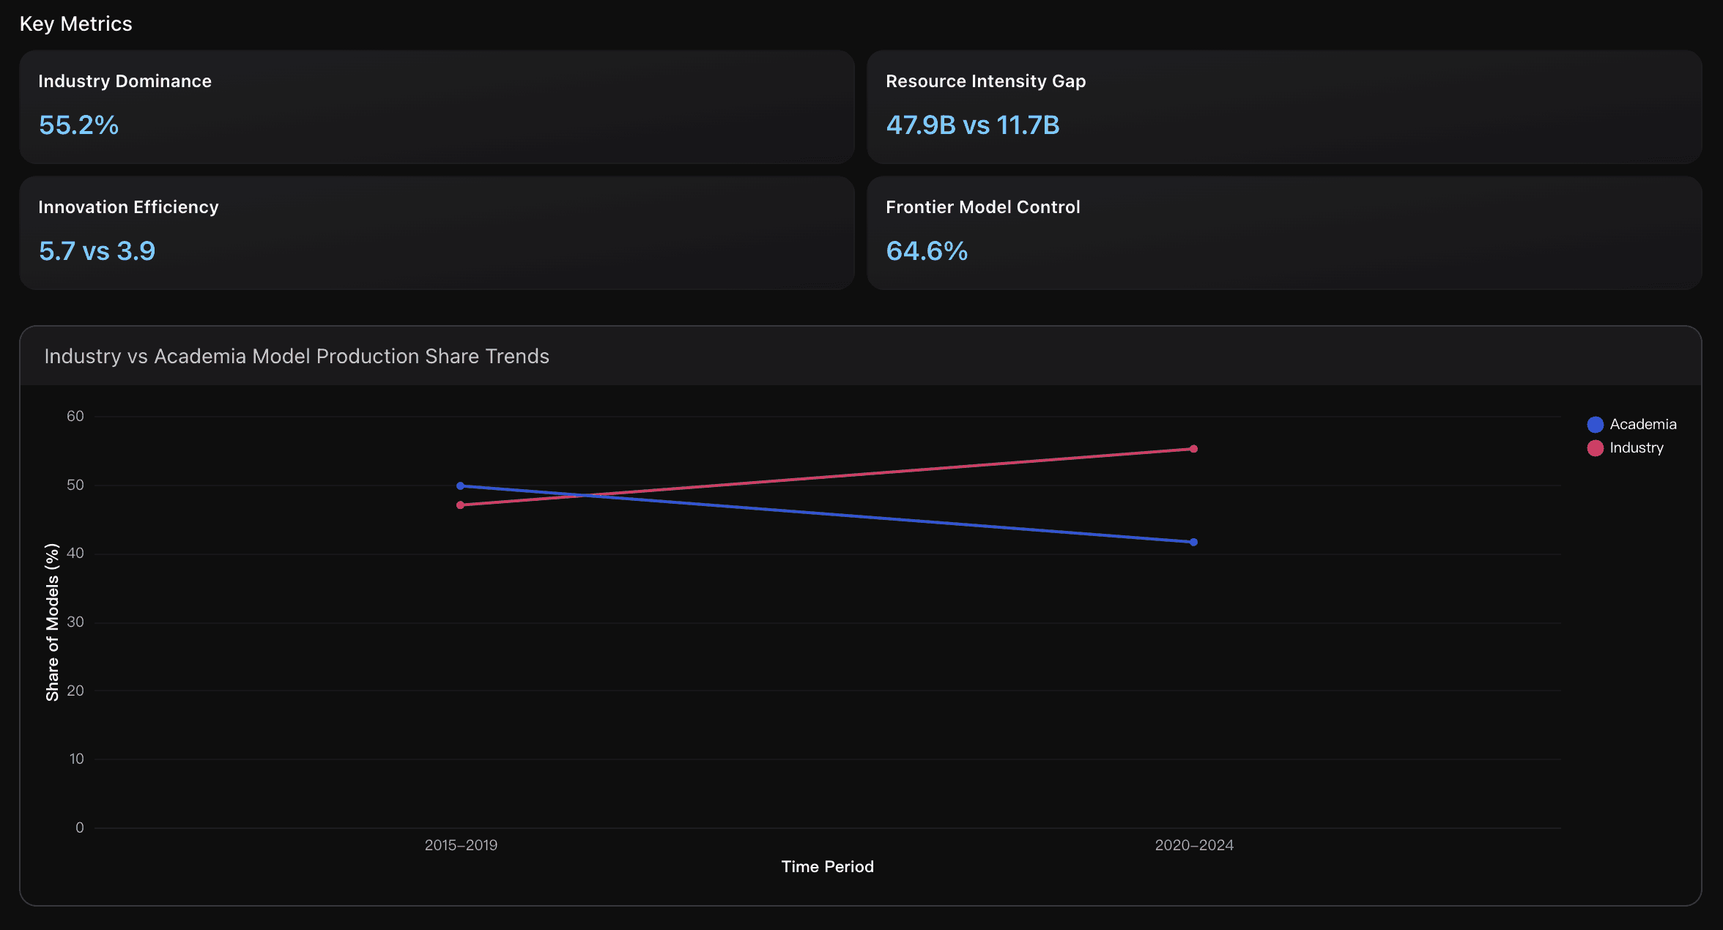This screenshot has height=930, width=1723.
Task: Click the 2020–2024 x-axis label
Action: [x=1194, y=845]
